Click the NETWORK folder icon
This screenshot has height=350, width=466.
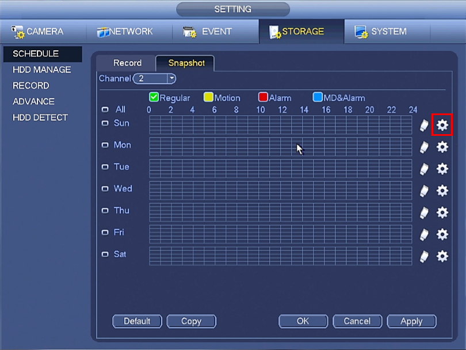(103, 32)
